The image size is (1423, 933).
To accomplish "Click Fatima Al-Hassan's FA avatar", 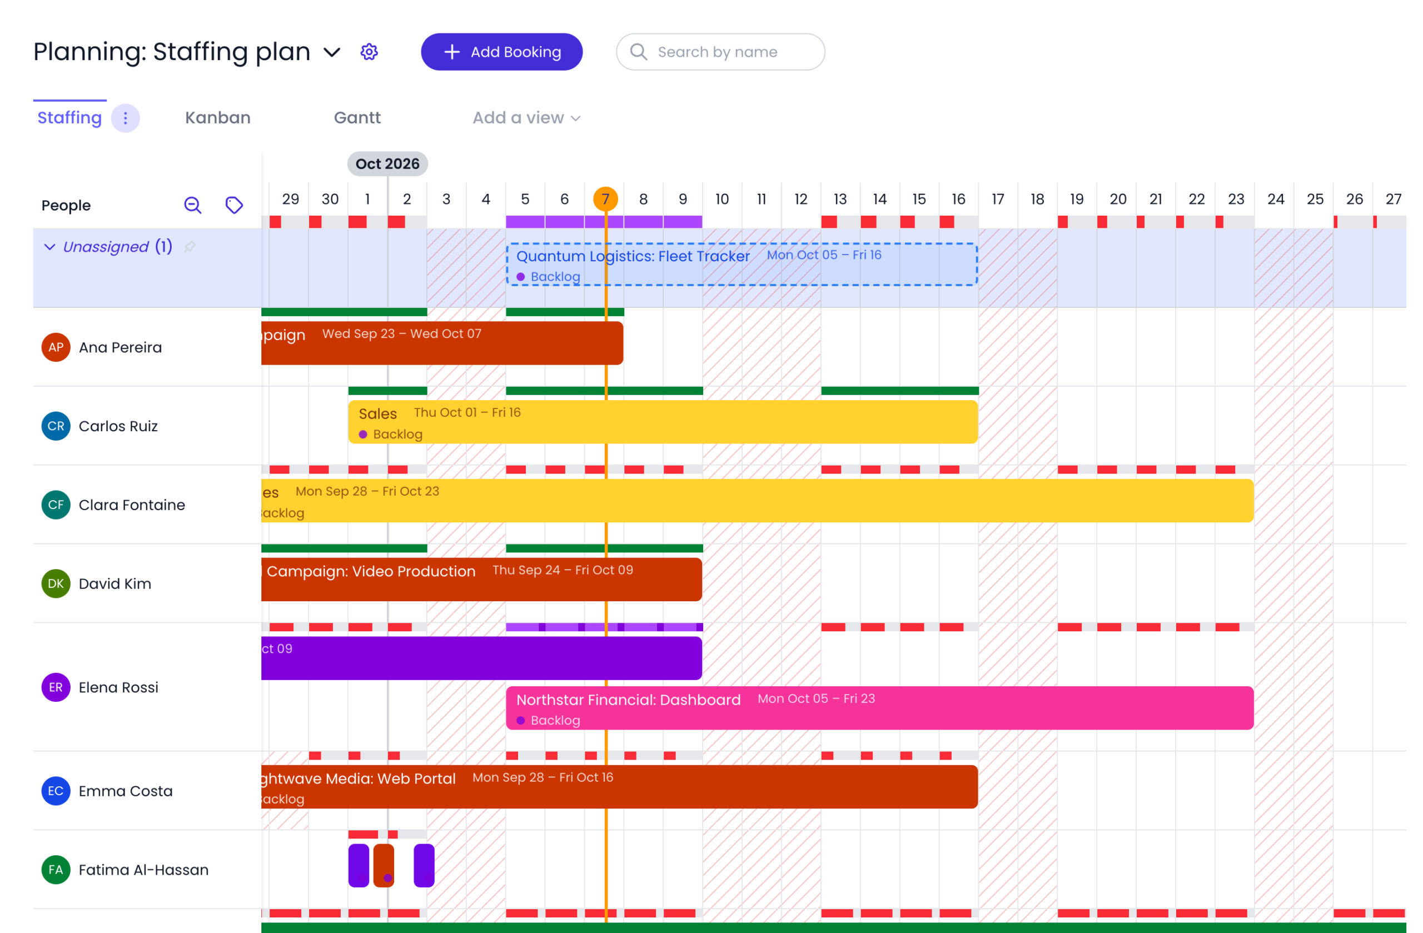I will point(56,870).
